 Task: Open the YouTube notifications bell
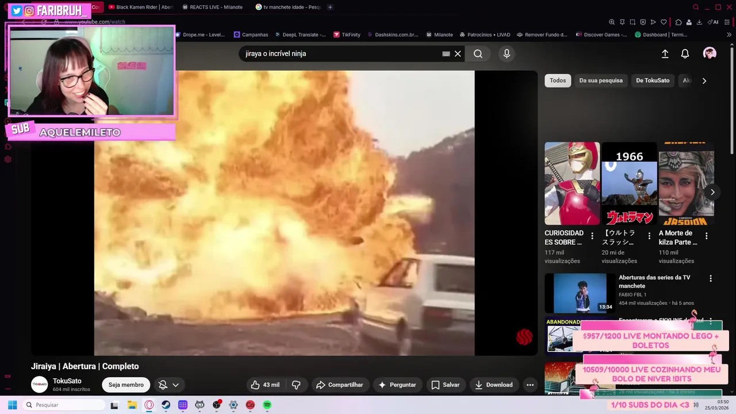tap(685, 53)
